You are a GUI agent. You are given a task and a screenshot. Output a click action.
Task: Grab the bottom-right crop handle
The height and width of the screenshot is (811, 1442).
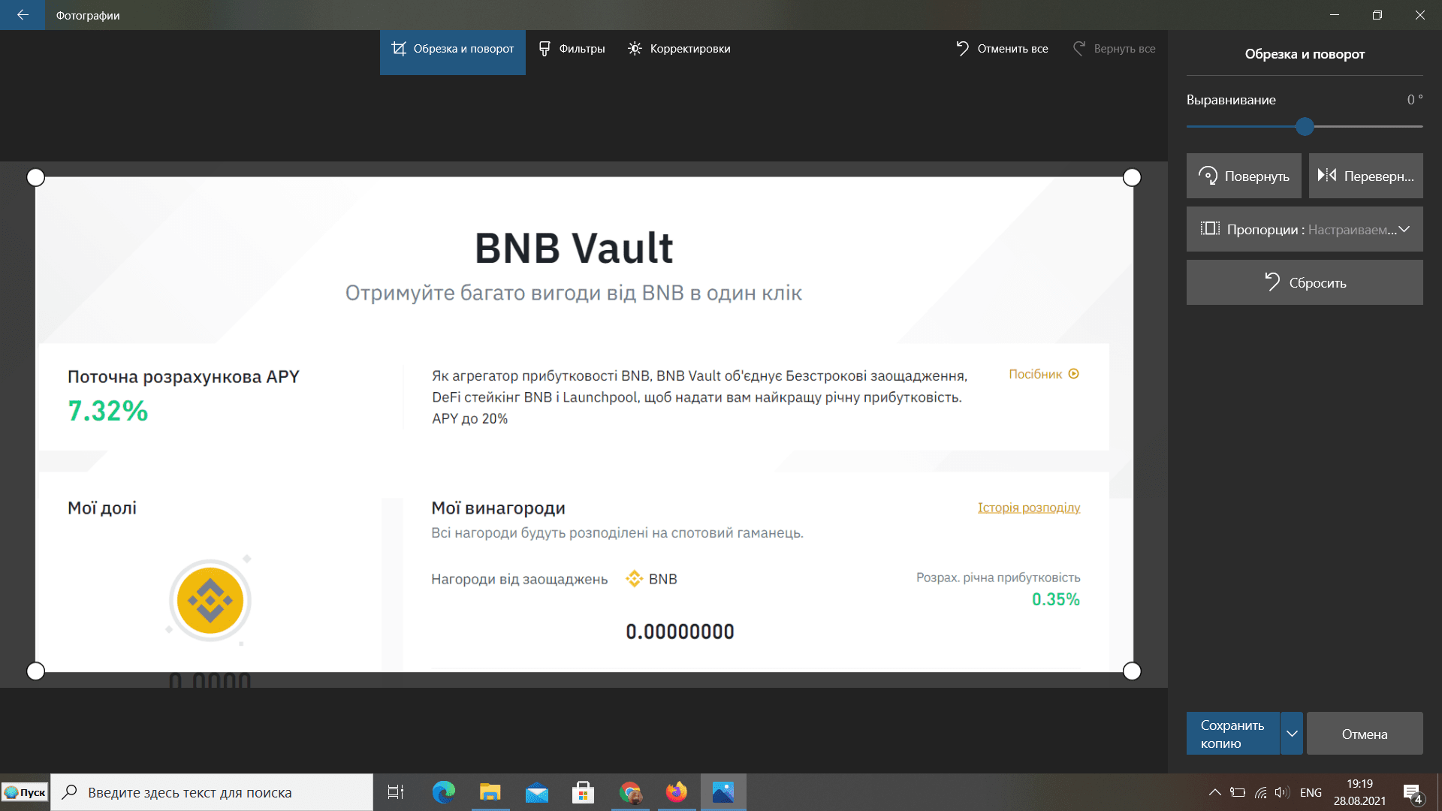click(1132, 671)
